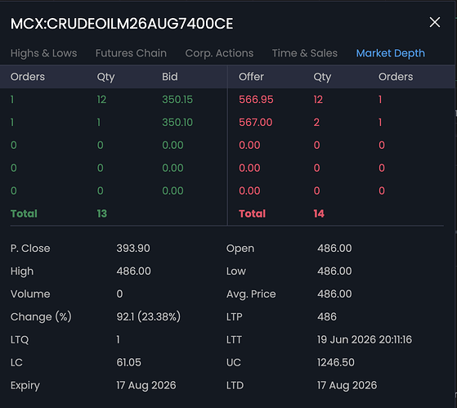This screenshot has width=457, height=408.
Task: Click total bid quantity 13
Action: pos(102,213)
